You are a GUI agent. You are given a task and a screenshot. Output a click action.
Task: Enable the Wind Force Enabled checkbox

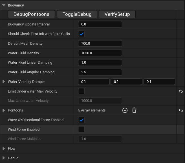[x=82, y=129]
